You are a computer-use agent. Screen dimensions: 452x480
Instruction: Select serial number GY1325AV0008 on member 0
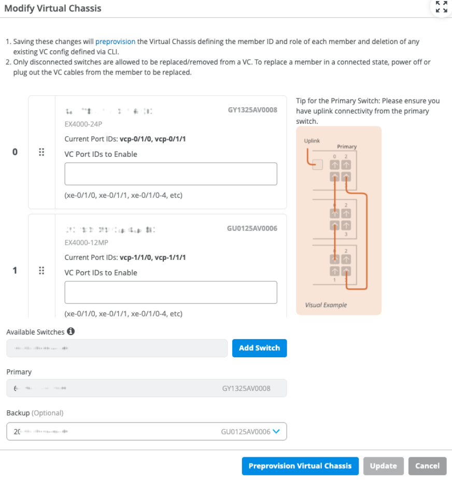(252, 110)
